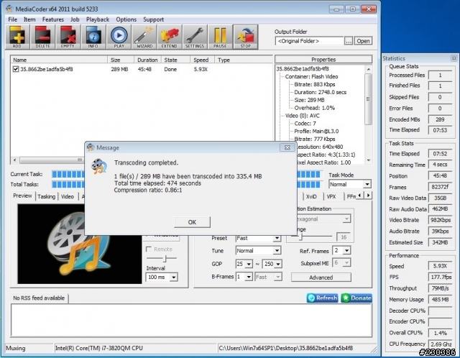Select Container: Flash Video tree item
The width and height of the screenshot is (460, 358).
point(311,77)
